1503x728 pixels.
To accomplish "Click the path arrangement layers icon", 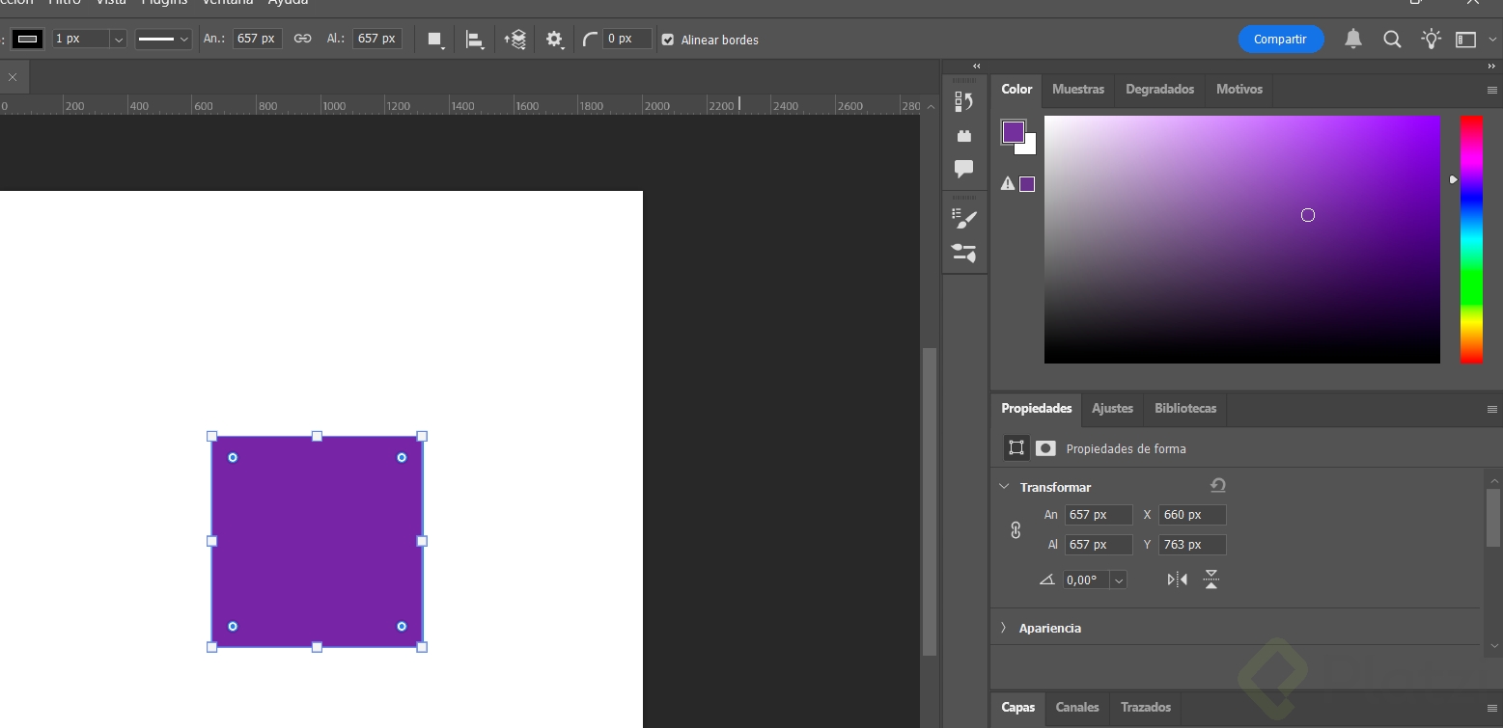I will (515, 40).
